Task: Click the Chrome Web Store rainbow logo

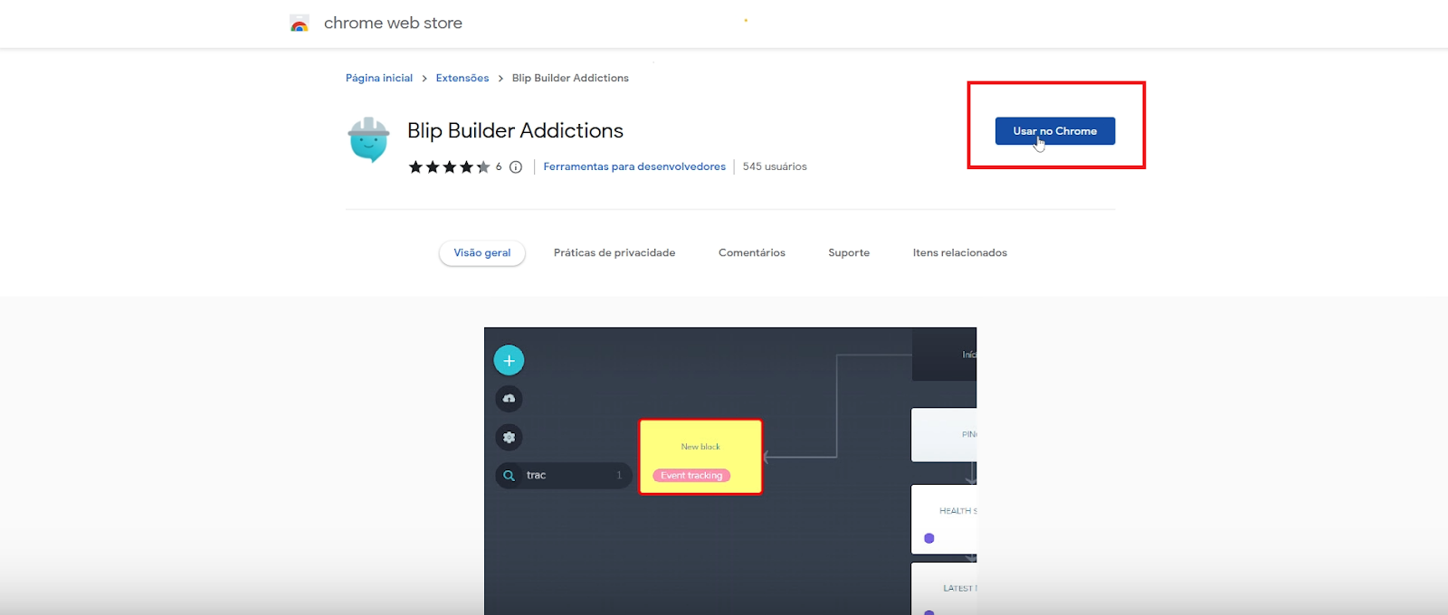Action: click(x=300, y=24)
